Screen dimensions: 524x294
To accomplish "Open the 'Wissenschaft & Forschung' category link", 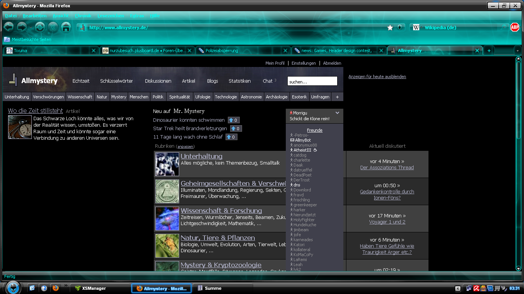I will (221, 211).
